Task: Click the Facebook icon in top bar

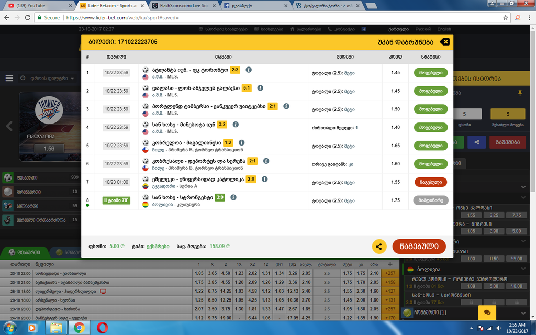Action: point(364,29)
